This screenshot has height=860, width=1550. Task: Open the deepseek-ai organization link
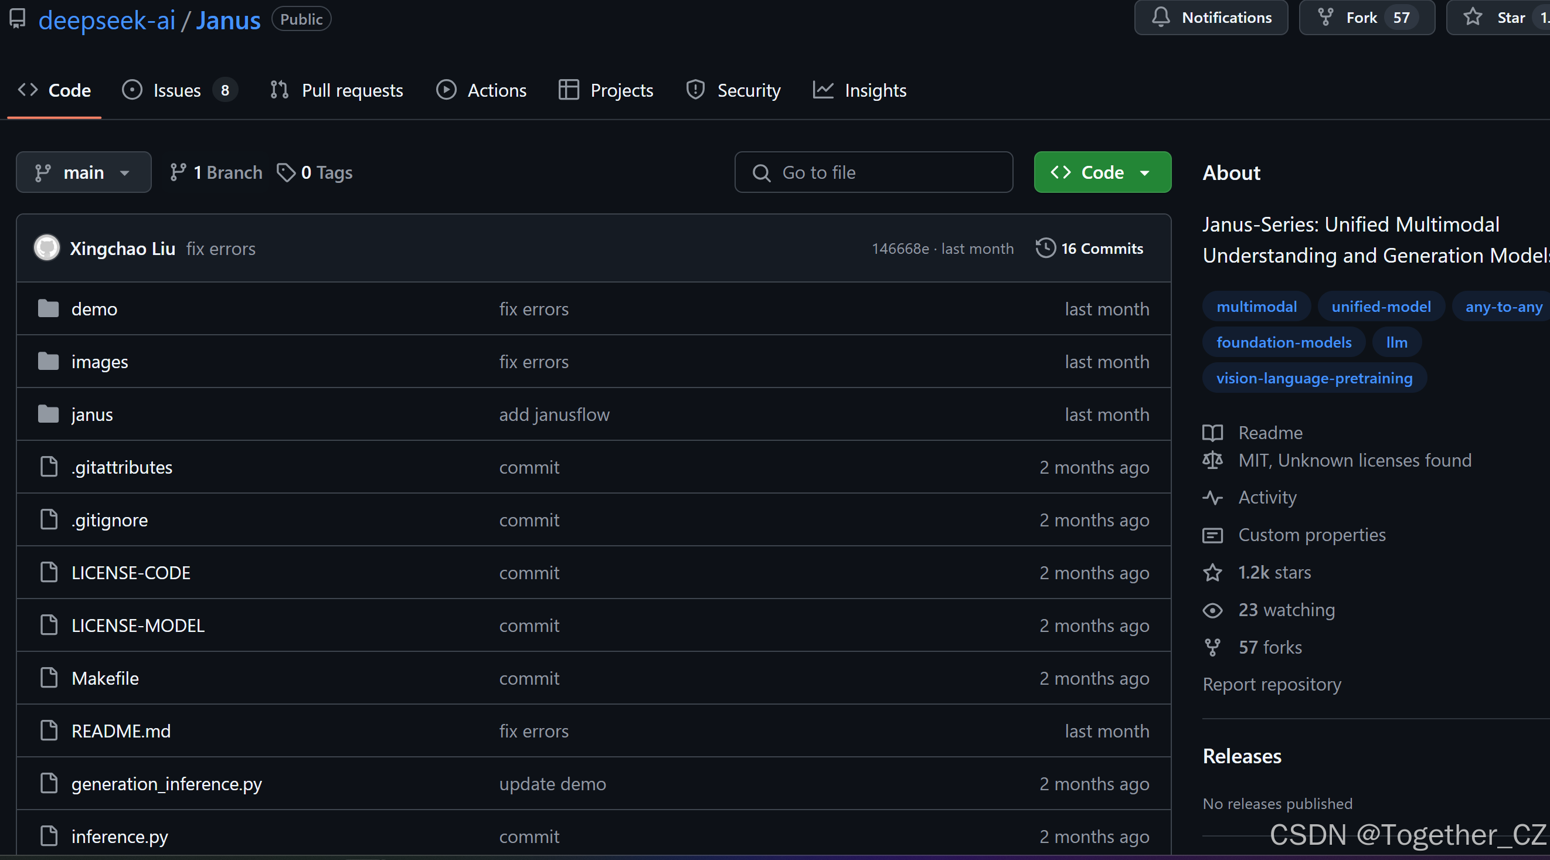click(x=107, y=21)
